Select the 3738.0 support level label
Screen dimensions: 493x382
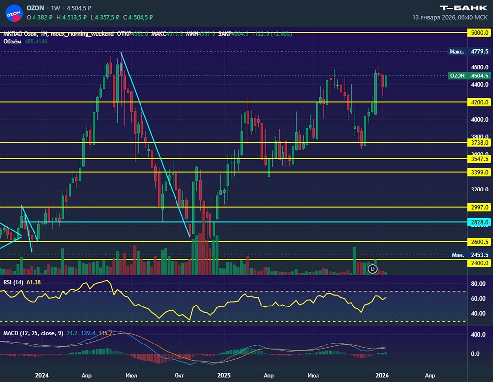[479, 143]
